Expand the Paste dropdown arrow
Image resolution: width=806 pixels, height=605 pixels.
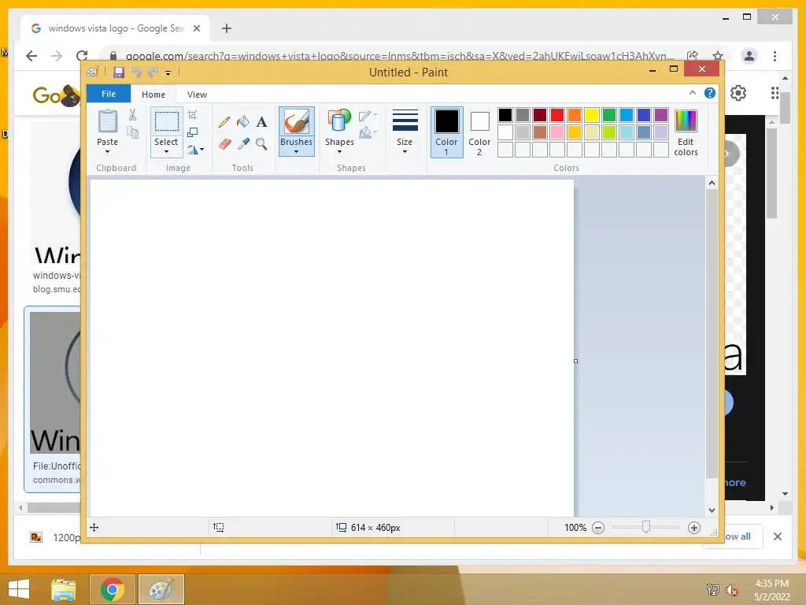[107, 152]
